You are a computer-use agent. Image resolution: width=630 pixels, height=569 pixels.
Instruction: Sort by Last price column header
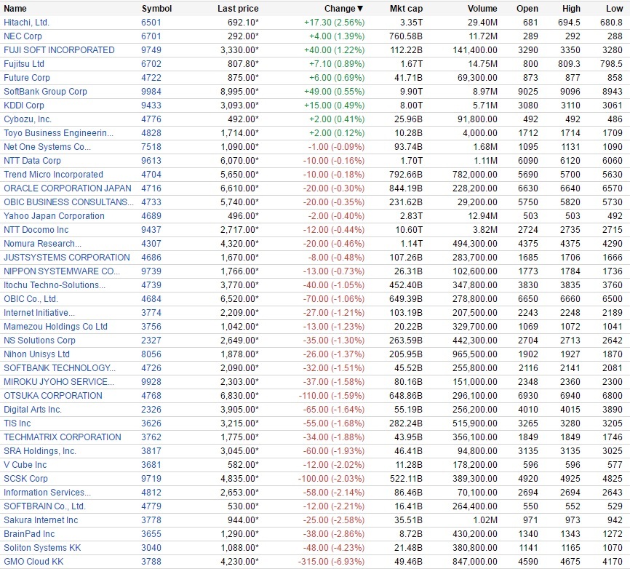[x=238, y=9]
